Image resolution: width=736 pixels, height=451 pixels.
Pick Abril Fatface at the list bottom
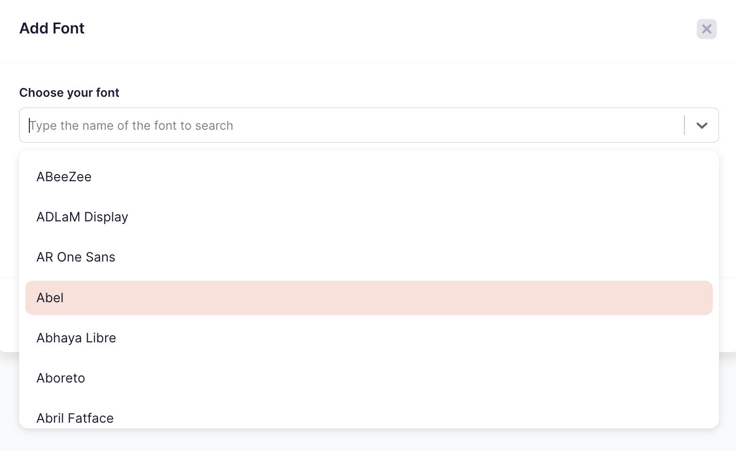click(75, 418)
